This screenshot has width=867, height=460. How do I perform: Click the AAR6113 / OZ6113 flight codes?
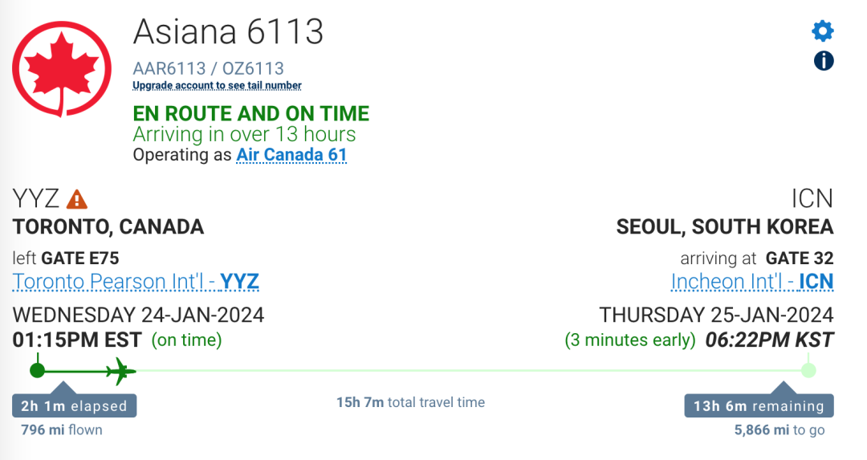[x=209, y=68]
